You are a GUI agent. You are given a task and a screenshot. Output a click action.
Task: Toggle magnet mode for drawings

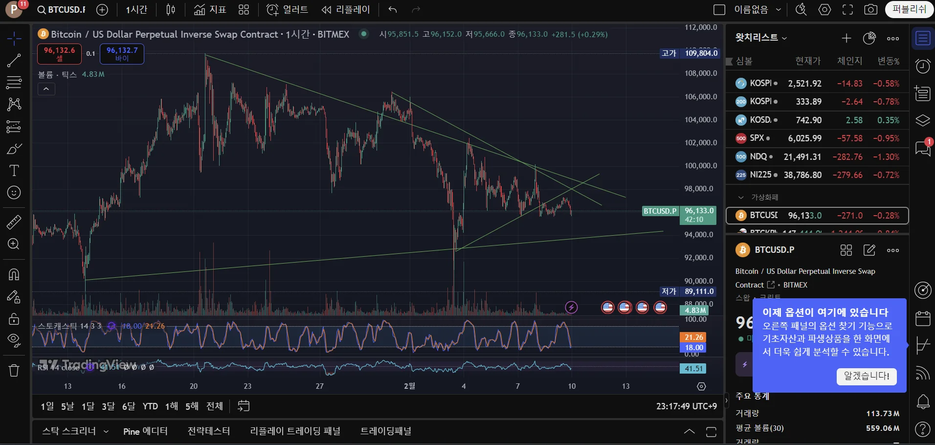click(14, 274)
